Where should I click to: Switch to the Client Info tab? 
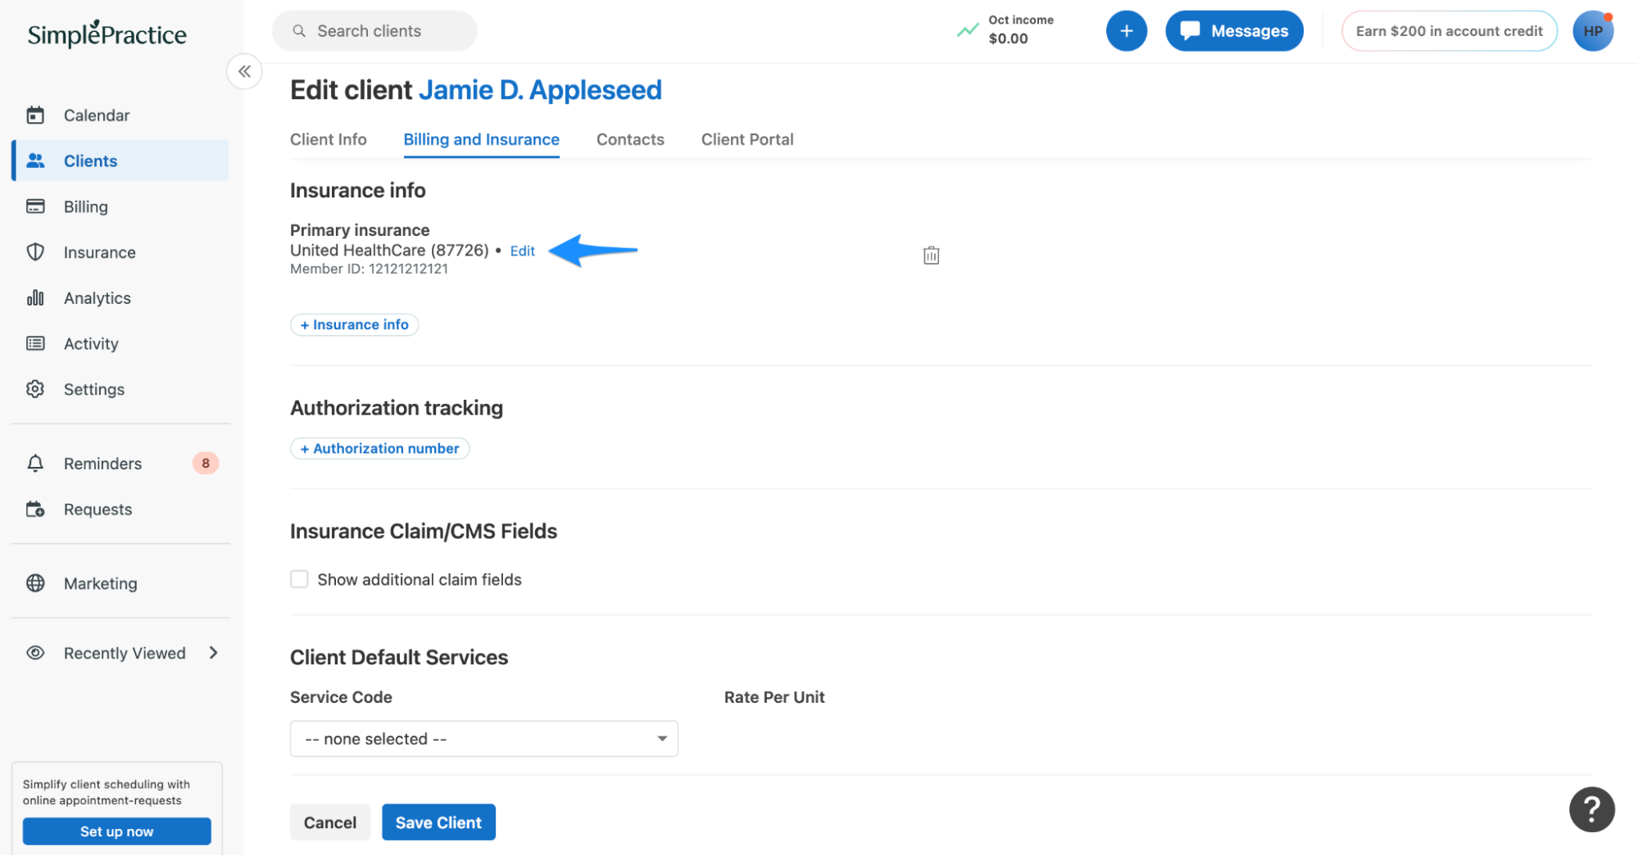click(328, 139)
